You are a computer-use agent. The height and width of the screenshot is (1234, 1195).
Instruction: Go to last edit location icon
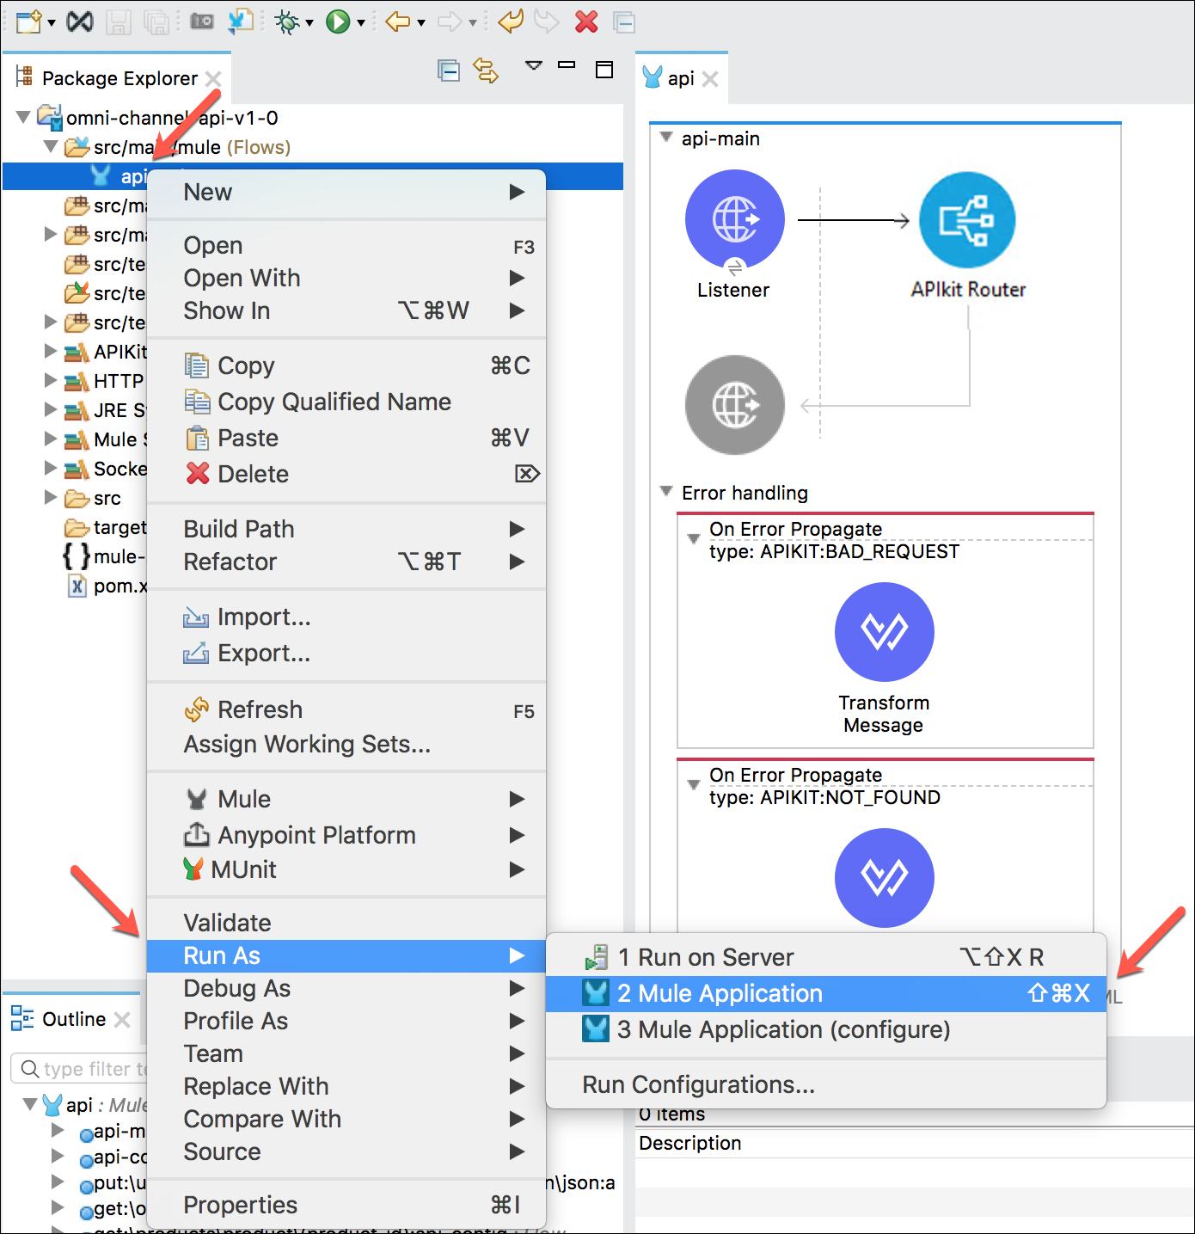pyautogui.click(x=511, y=21)
